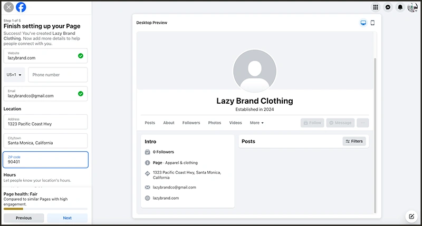Open Messenger from the top bar
Viewport: 422px width, 226px height.
pos(388,7)
